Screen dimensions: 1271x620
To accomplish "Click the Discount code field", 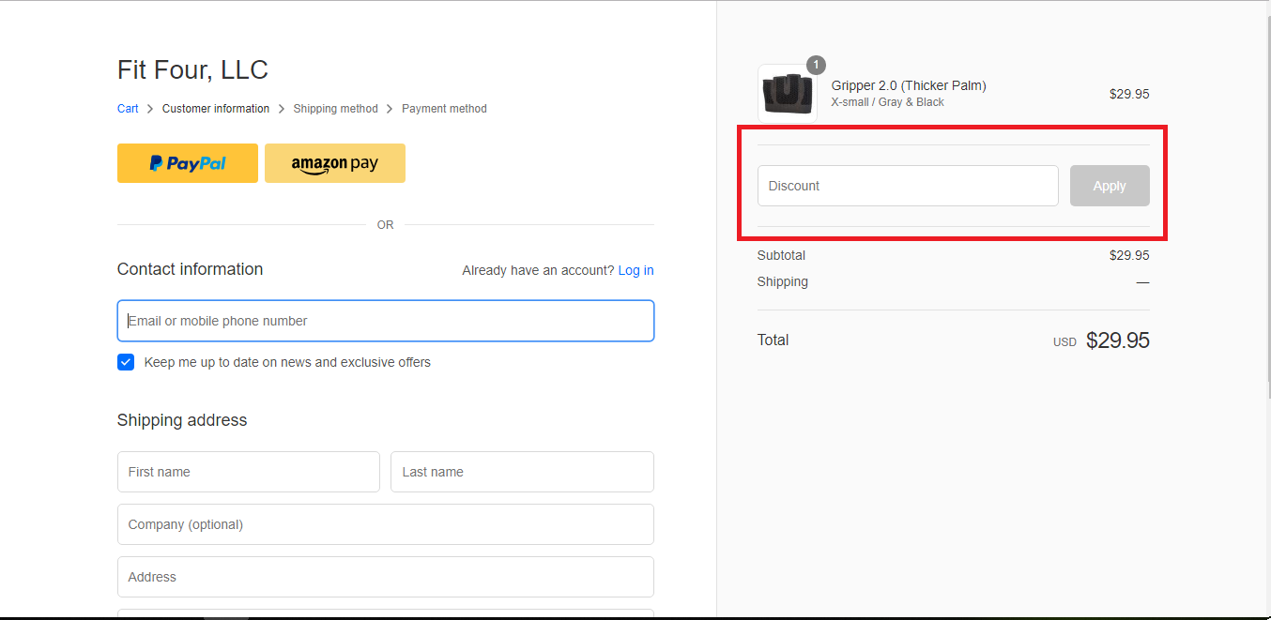I will 908,186.
